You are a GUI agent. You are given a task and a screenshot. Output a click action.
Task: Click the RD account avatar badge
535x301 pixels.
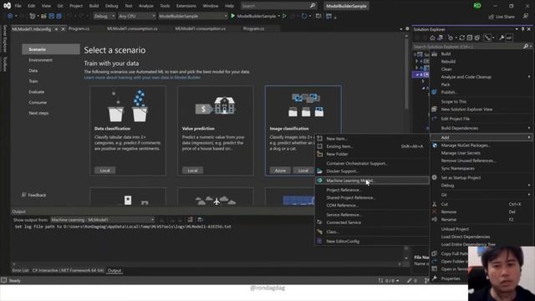(x=477, y=6)
